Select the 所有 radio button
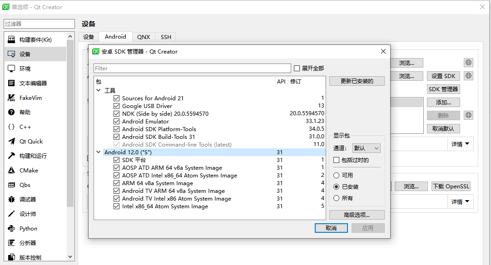 (x=336, y=198)
